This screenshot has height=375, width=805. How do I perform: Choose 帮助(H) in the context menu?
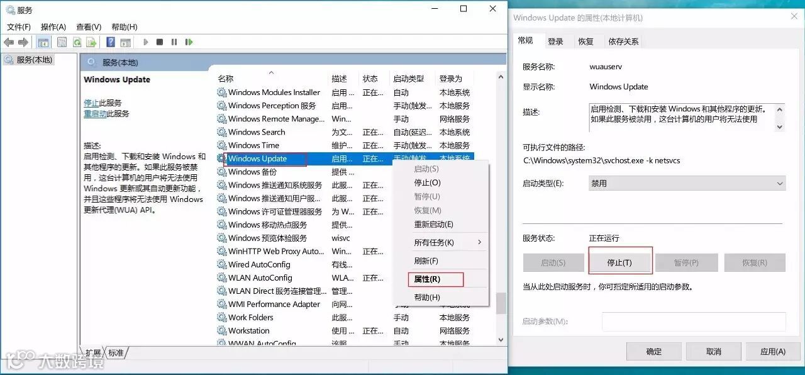[440, 297]
